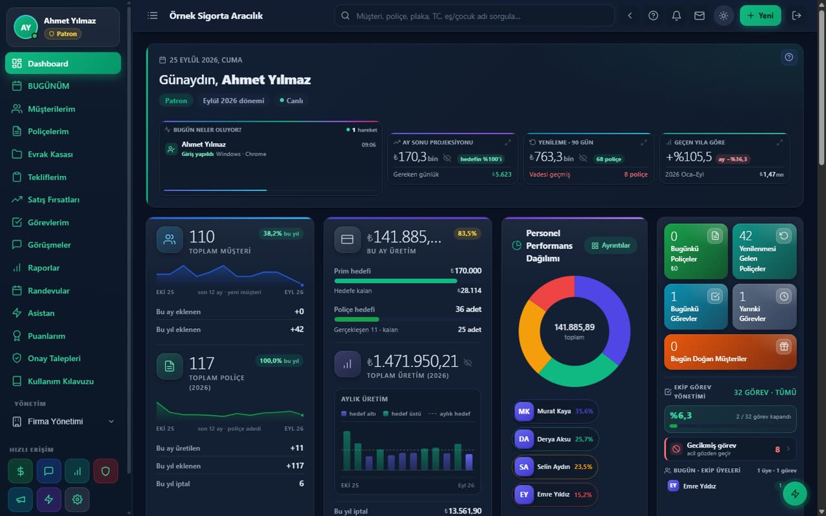
Task: Click the Ayrıntılar button
Action: (610, 245)
